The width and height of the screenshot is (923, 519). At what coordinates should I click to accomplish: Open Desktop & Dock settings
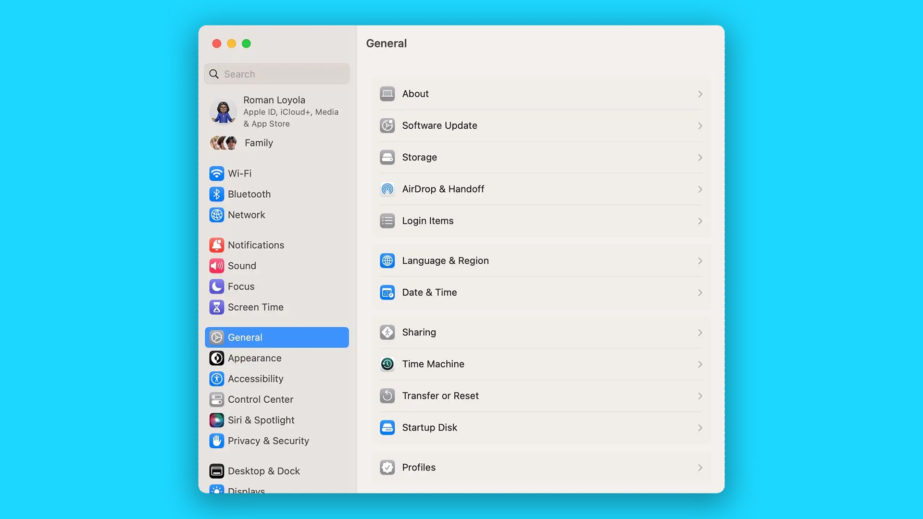click(263, 471)
